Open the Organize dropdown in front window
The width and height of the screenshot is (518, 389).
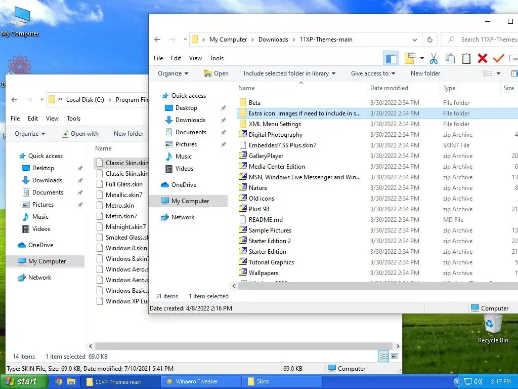(x=173, y=73)
